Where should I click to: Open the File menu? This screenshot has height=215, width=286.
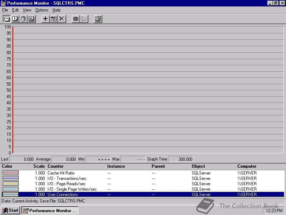pyautogui.click(x=5, y=10)
